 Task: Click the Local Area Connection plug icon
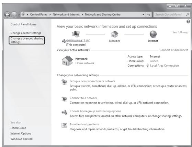[148, 66]
